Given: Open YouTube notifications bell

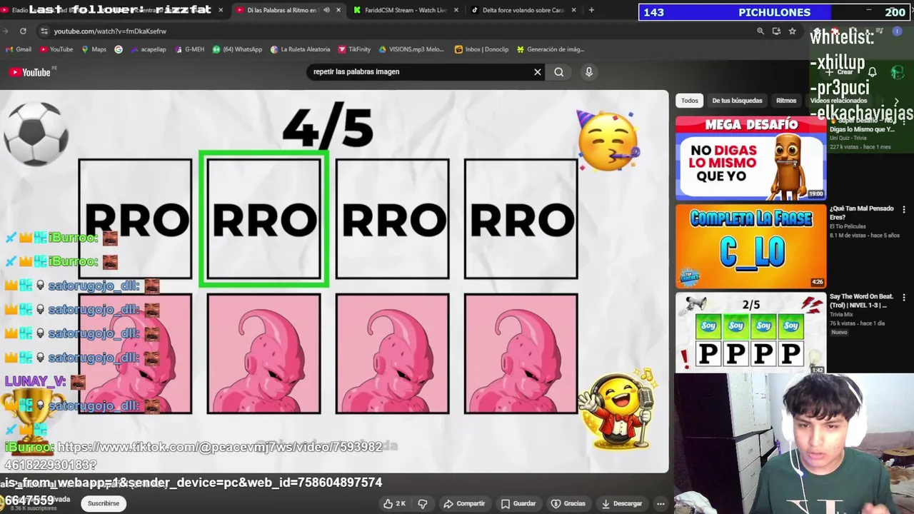Looking at the screenshot, I should tap(873, 72).
